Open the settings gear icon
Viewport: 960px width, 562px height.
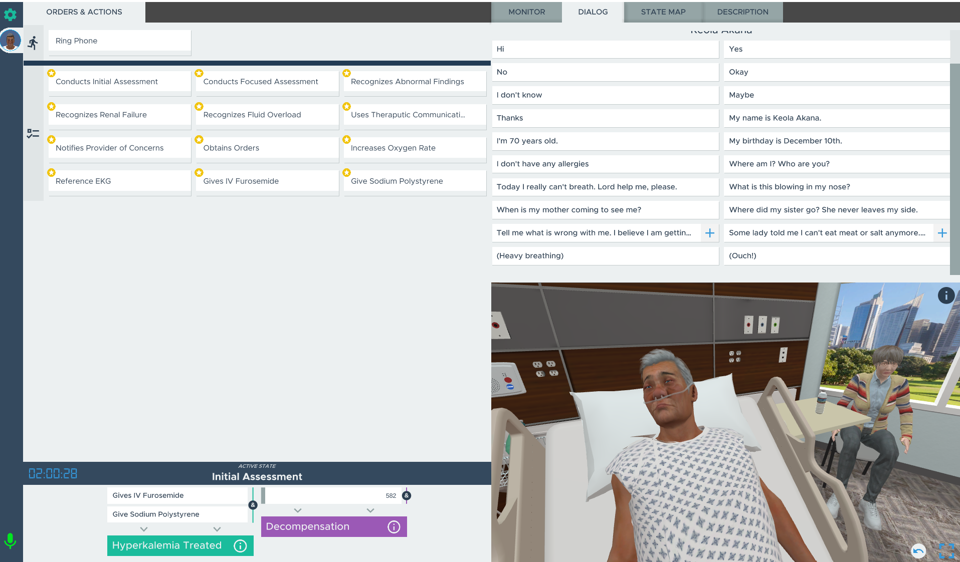[10, 15]
